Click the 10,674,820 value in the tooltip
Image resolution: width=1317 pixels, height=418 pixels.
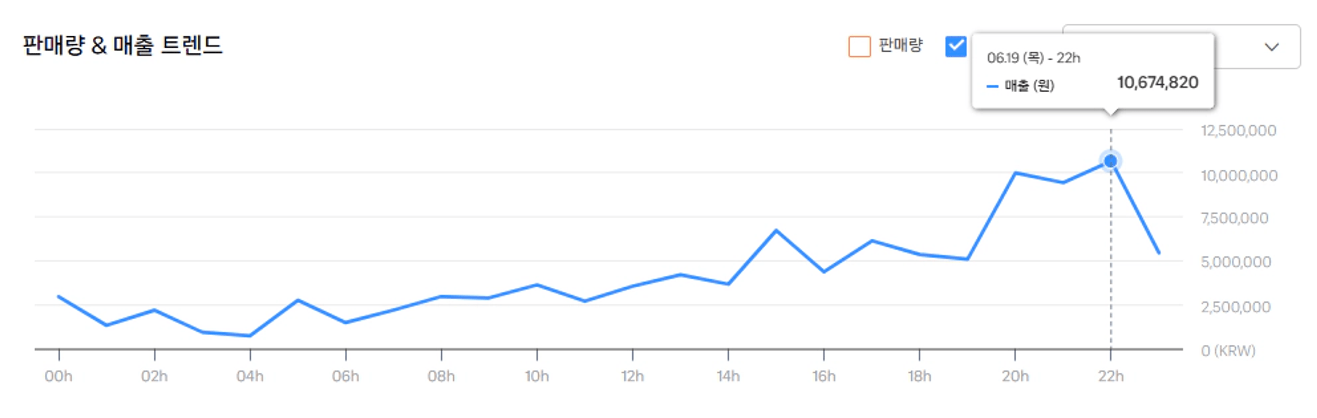coord(1158,83)
